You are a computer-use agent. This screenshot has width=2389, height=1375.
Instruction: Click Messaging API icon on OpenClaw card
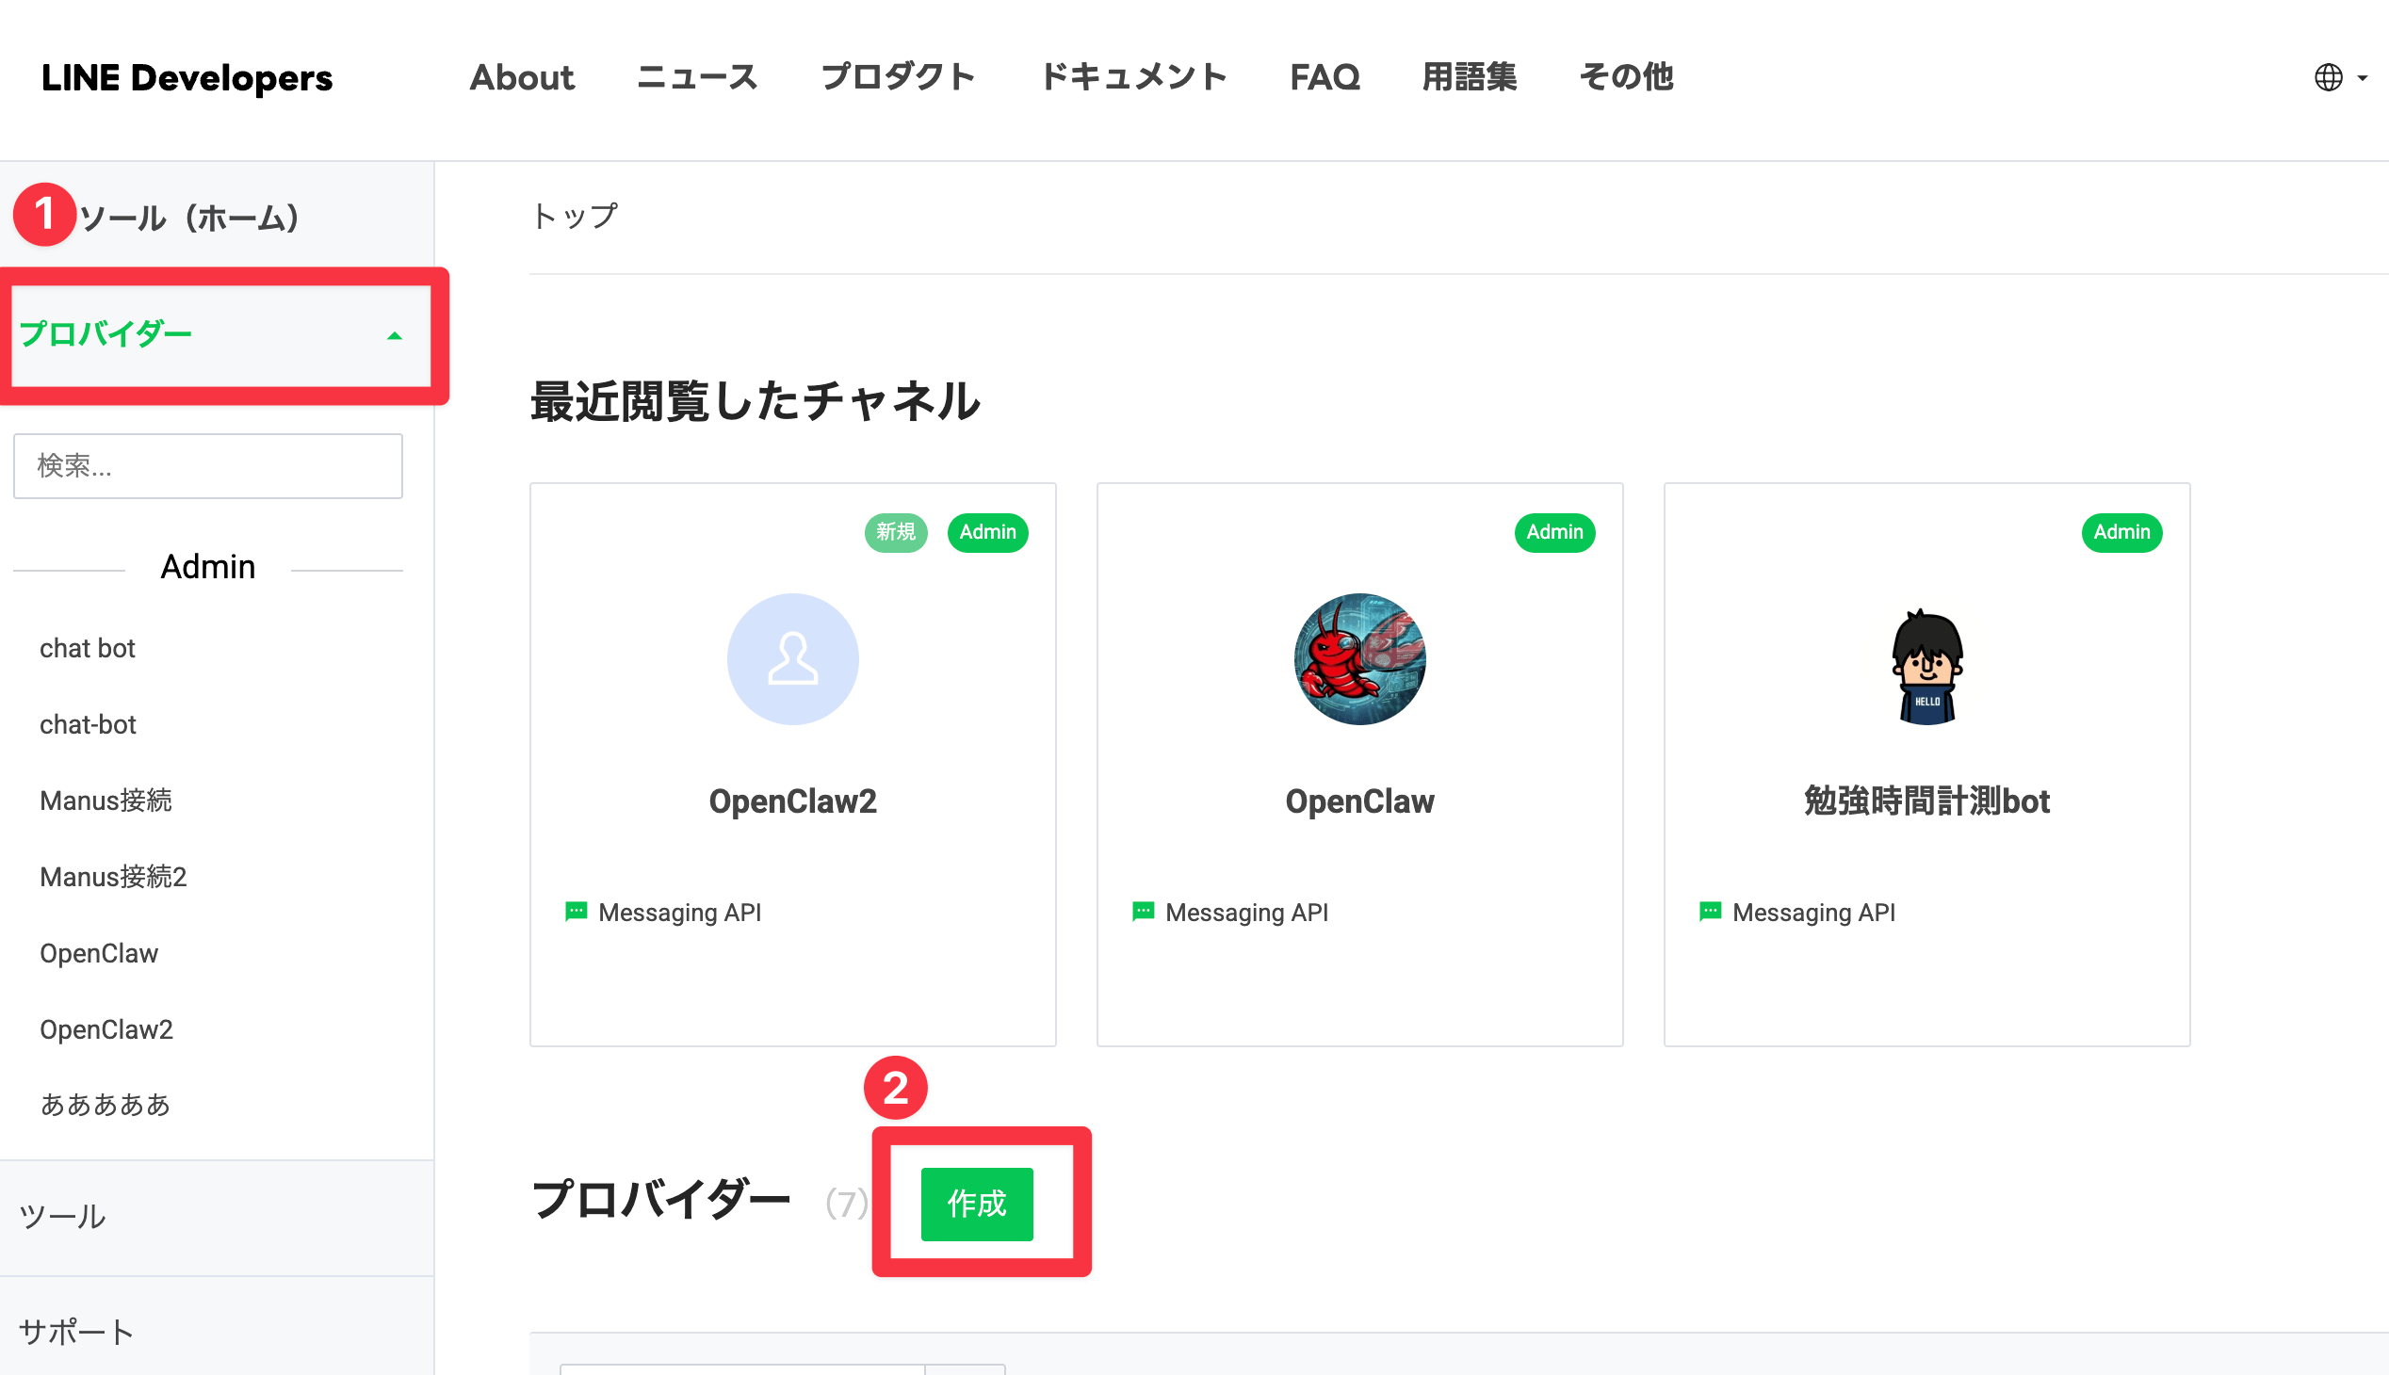click(1142, 912)
